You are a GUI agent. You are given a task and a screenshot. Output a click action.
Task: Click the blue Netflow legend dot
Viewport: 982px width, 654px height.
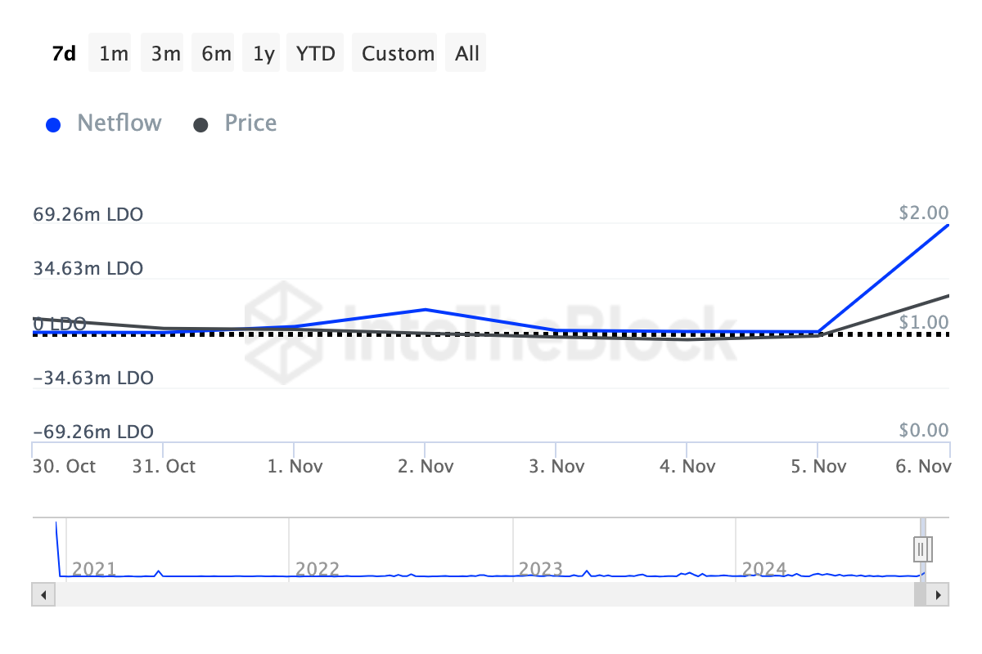pyautogui.click(x=53, y=125)
